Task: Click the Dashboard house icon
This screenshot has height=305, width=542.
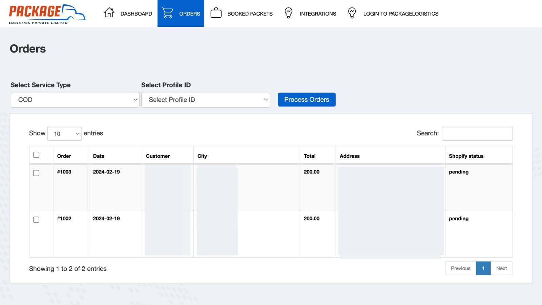Action: click(109, 13)
